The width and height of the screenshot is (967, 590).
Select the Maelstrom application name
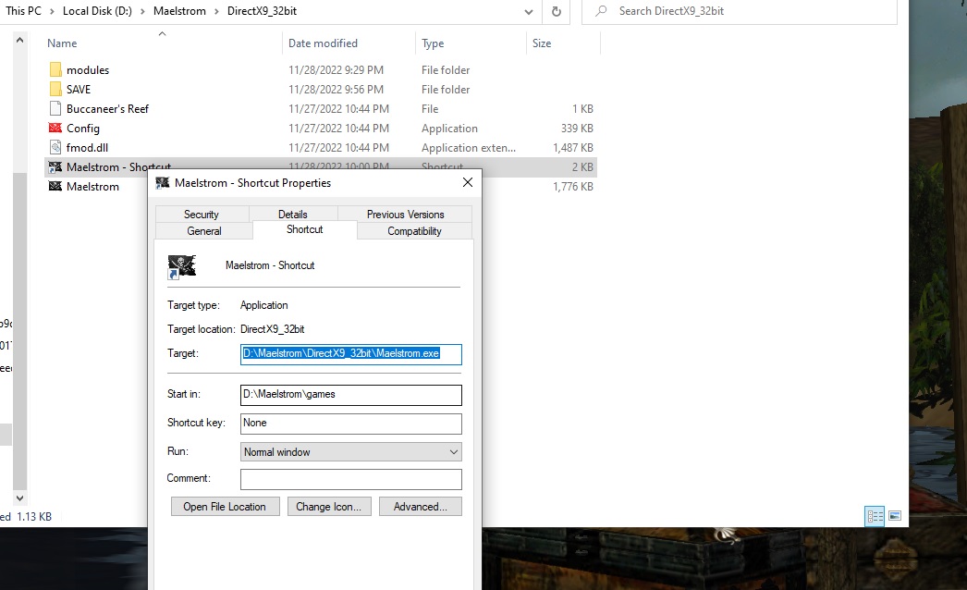(x=92, y=186)
